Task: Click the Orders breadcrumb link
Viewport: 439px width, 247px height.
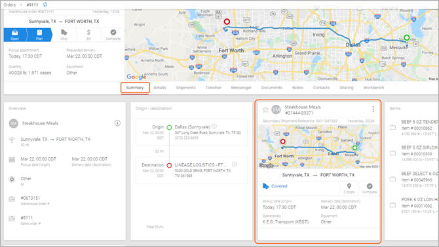Action: [x=10, y=5]
